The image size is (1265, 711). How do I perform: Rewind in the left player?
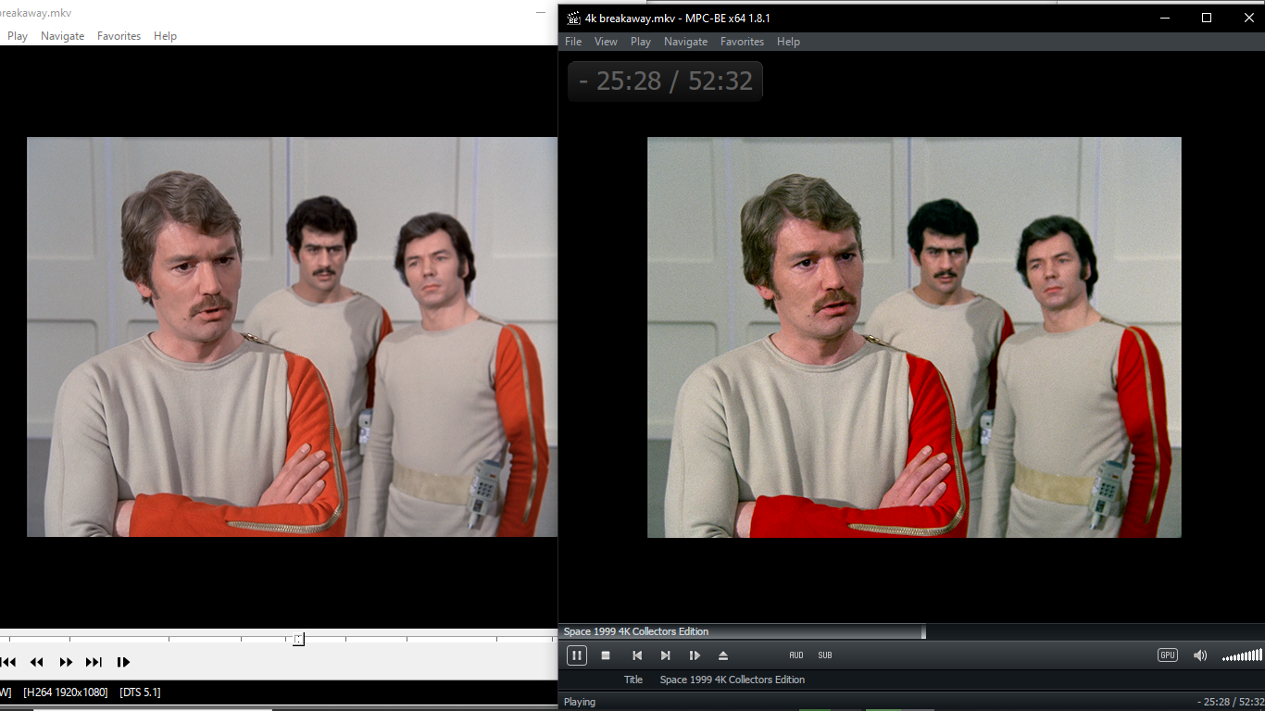(37, 662)
